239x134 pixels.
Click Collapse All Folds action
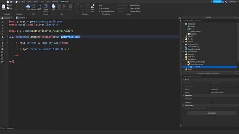click(x=135, y=11)
